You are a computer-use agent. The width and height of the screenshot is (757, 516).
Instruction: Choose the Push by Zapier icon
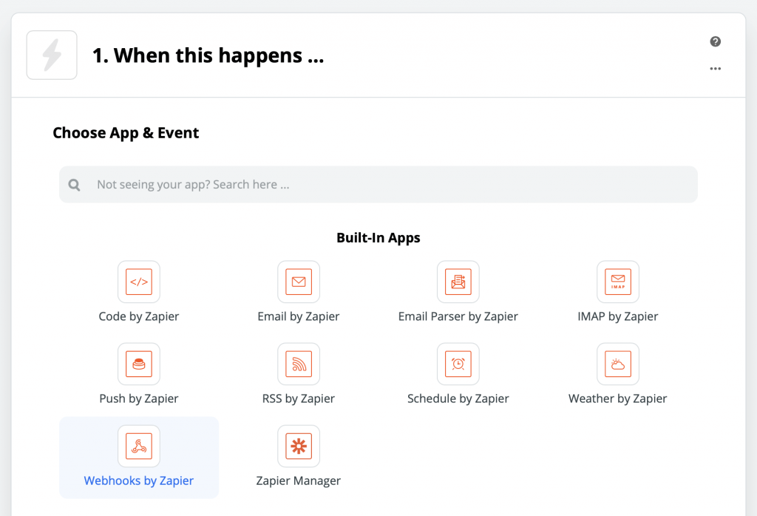(139, 364)
